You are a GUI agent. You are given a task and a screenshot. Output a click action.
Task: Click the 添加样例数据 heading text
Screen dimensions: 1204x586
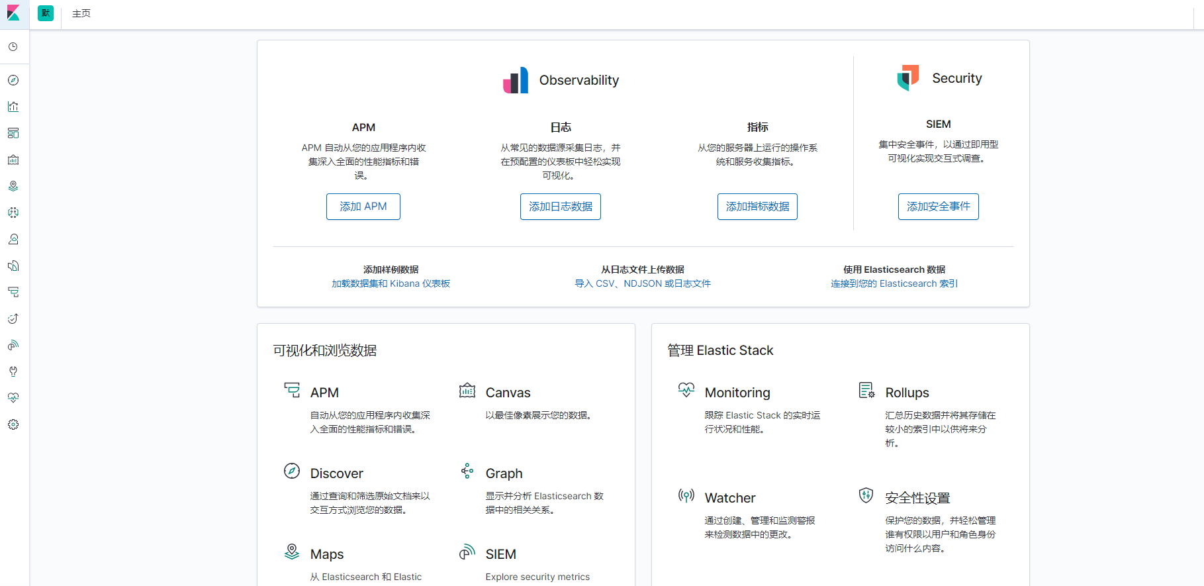(x=391, y=269)
